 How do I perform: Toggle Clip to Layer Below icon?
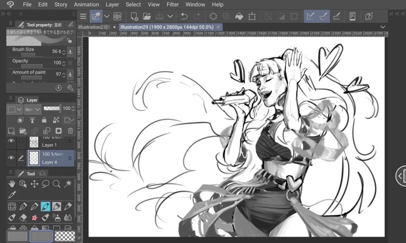(20, 120)
